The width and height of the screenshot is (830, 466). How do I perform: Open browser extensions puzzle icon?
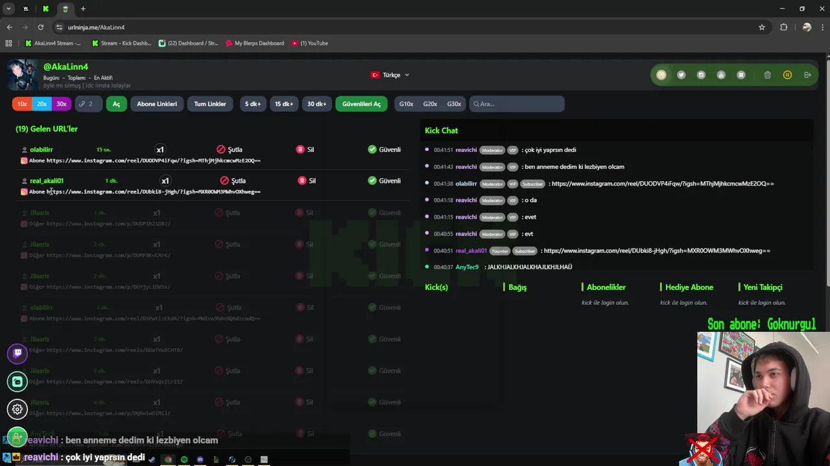[x=783, y=27]
